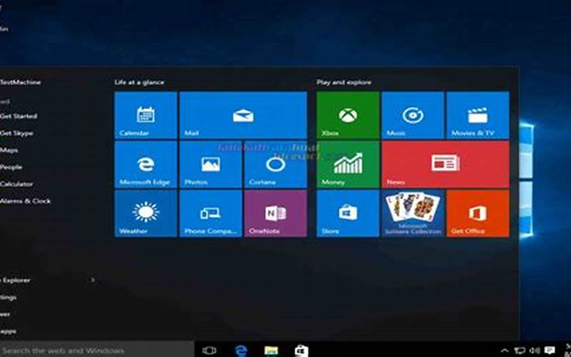Open the Mail tile

243,115
